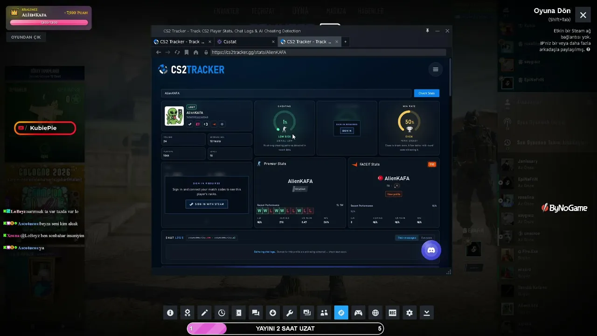Click the KubiePie YouTube badge

45,128
